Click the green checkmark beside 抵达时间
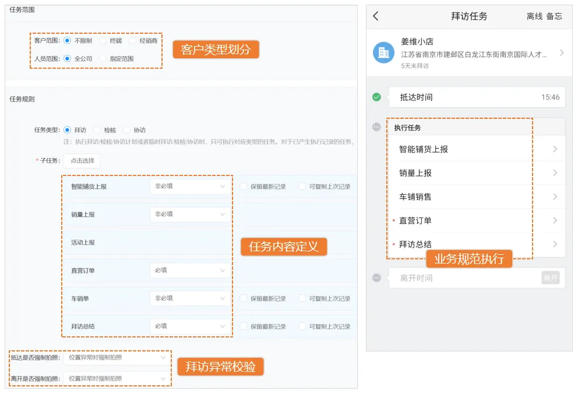The height and width of the screenshot is (394, 578). [x=377, y=97]
